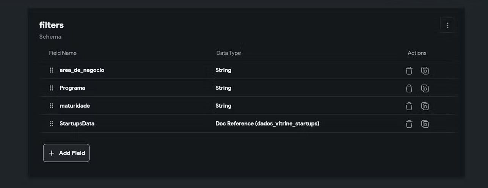Viewport: 488px width, 188px height.
Task: Click the StartupsData row drag handle
Action: 51,124
